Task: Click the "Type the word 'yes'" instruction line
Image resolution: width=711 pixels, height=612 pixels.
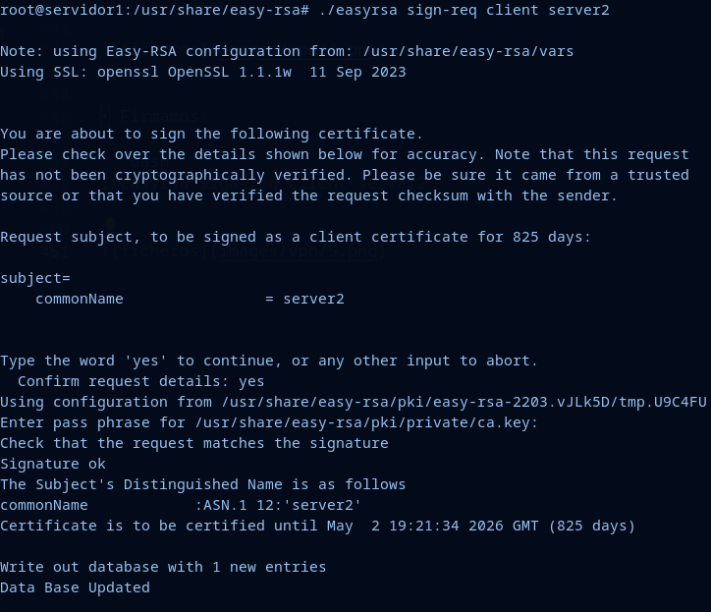Action: click(269, 361)
